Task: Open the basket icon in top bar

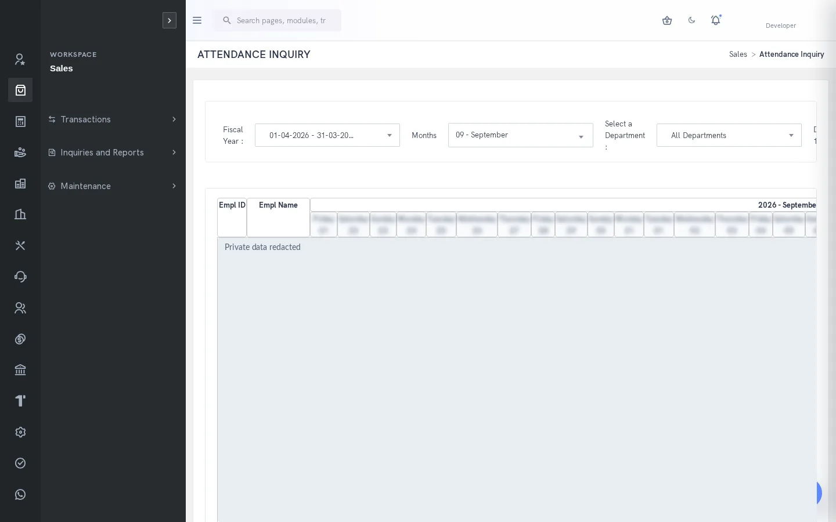Action: pyautogui.click(x=667, y=20)
